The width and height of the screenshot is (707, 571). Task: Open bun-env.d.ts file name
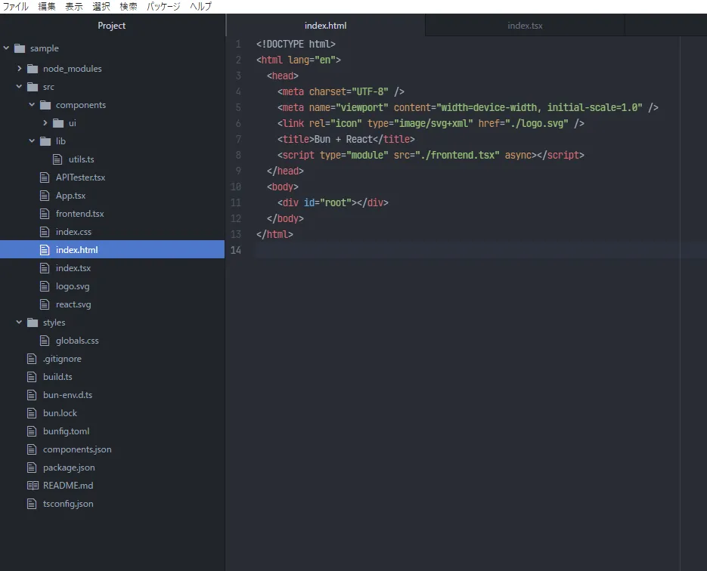[67, 395]
